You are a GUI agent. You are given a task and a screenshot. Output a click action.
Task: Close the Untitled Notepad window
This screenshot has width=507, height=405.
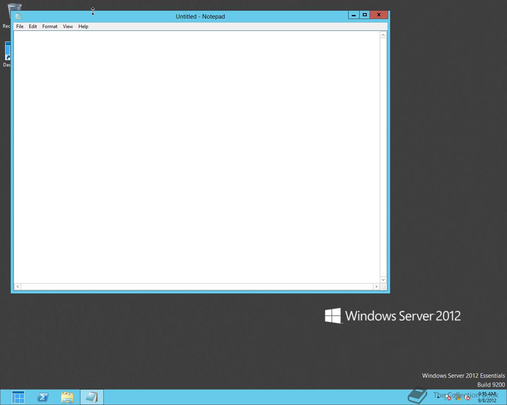coord(379,15)
